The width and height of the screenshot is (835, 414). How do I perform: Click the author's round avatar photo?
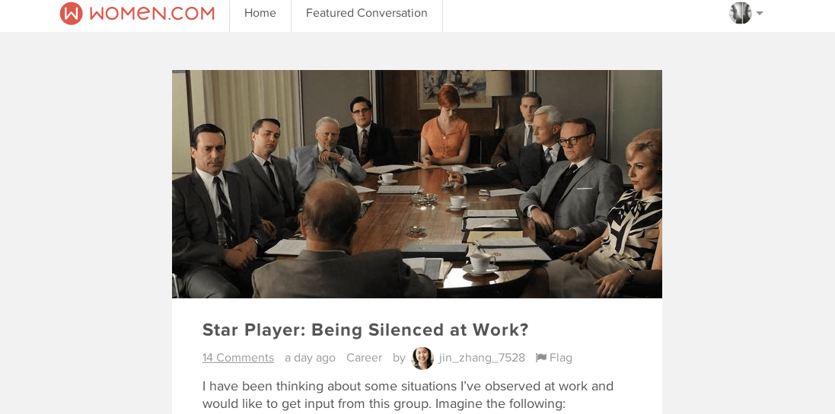click(x=422, y=358)
